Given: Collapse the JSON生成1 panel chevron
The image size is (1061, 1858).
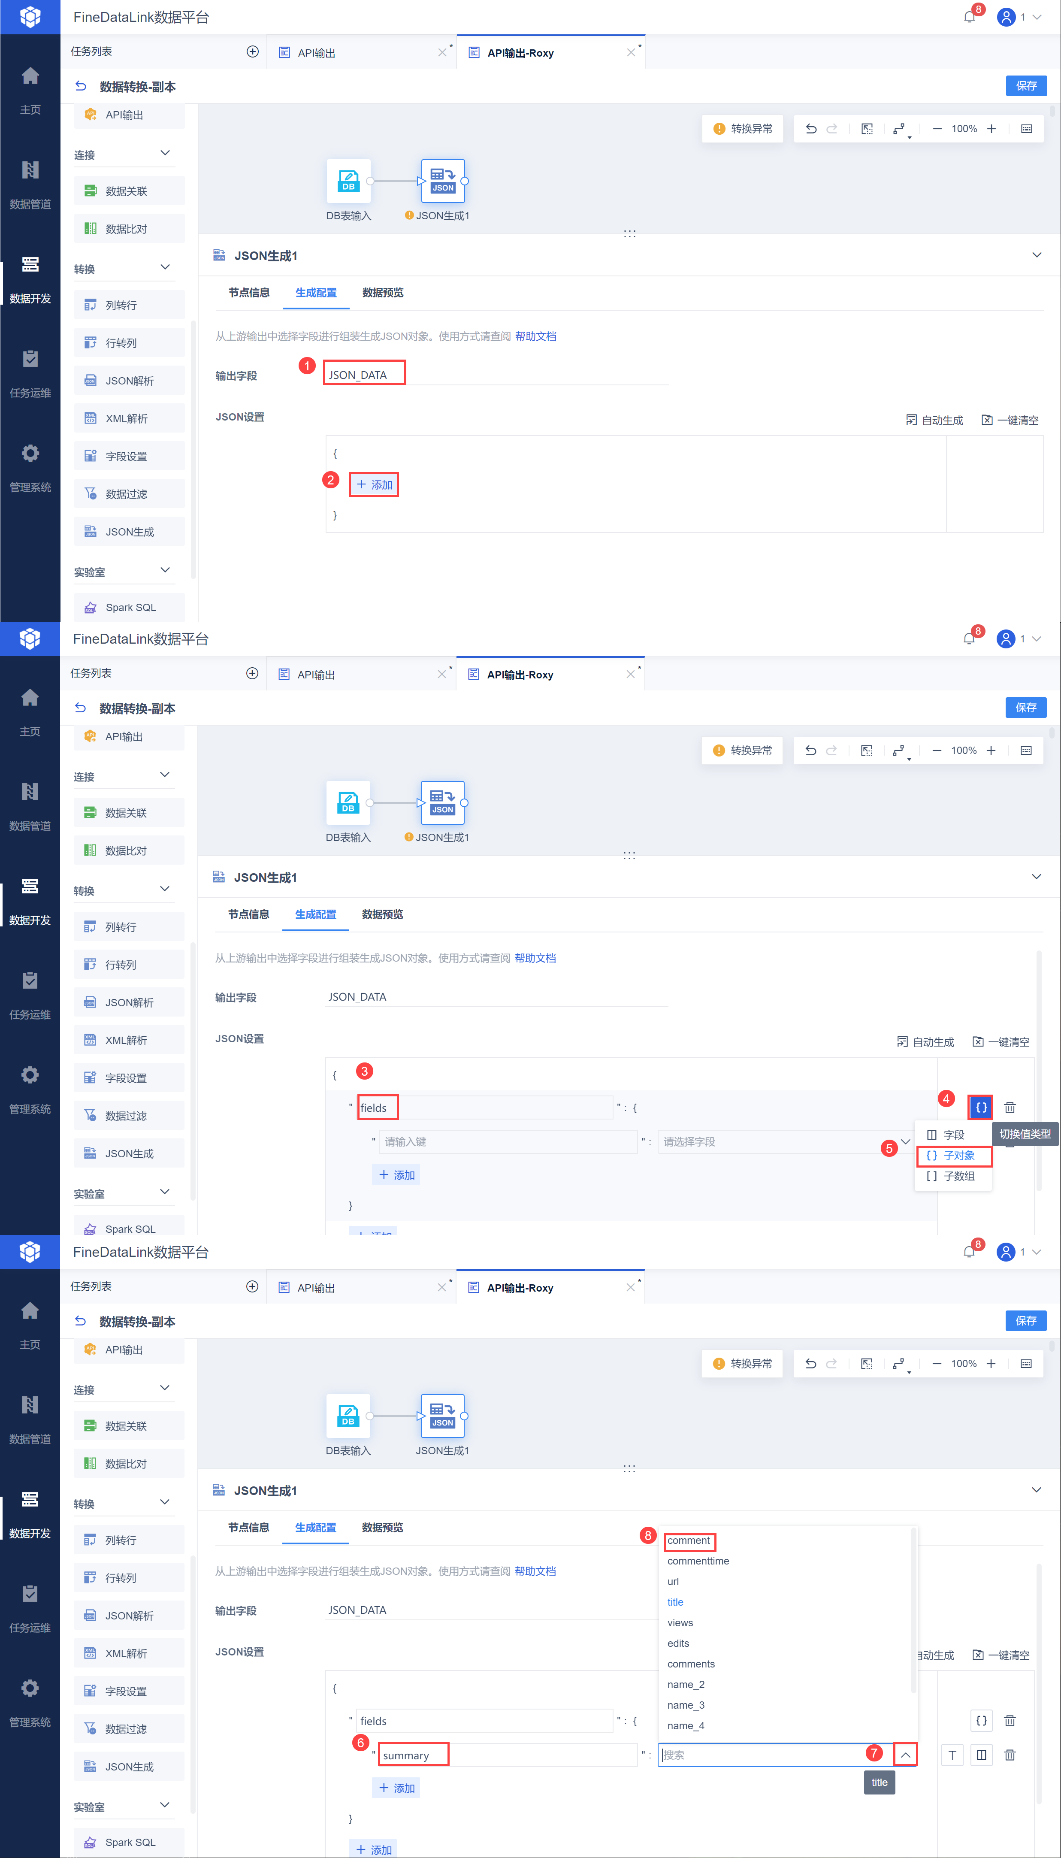Looking at the screenshot, I should point(1036,255).
